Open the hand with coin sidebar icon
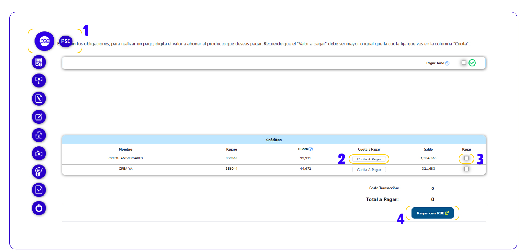528x252 pixels. click(39, 172)
